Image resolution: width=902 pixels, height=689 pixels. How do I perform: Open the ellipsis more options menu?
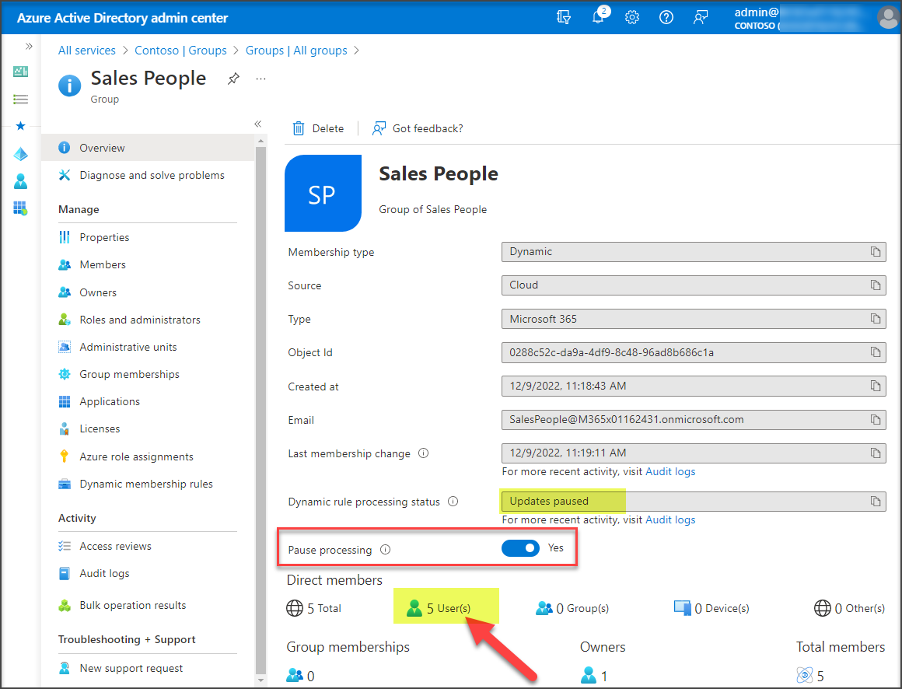261,79
